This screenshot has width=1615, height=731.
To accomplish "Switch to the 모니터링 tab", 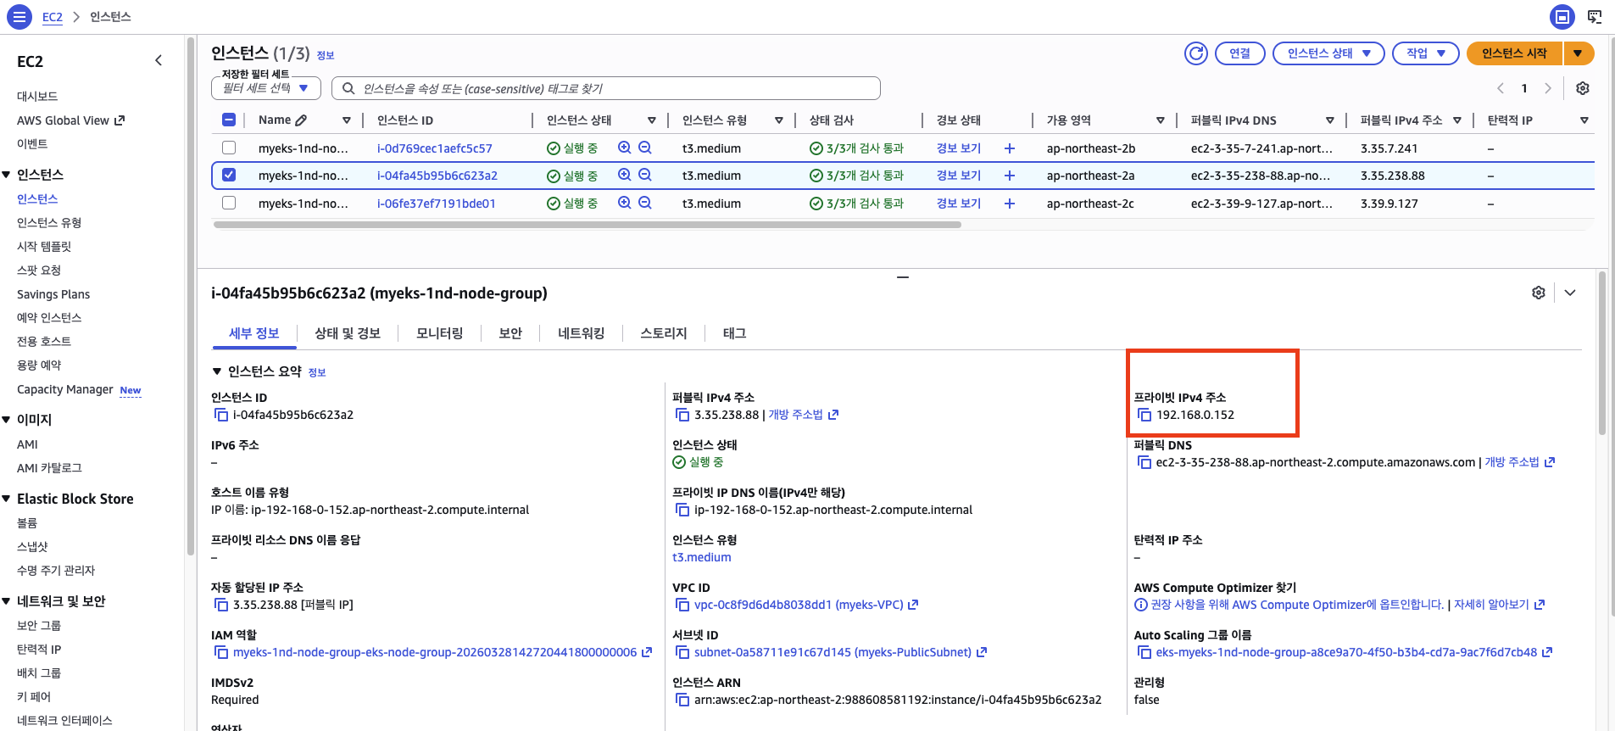I will tap(439, 333).
